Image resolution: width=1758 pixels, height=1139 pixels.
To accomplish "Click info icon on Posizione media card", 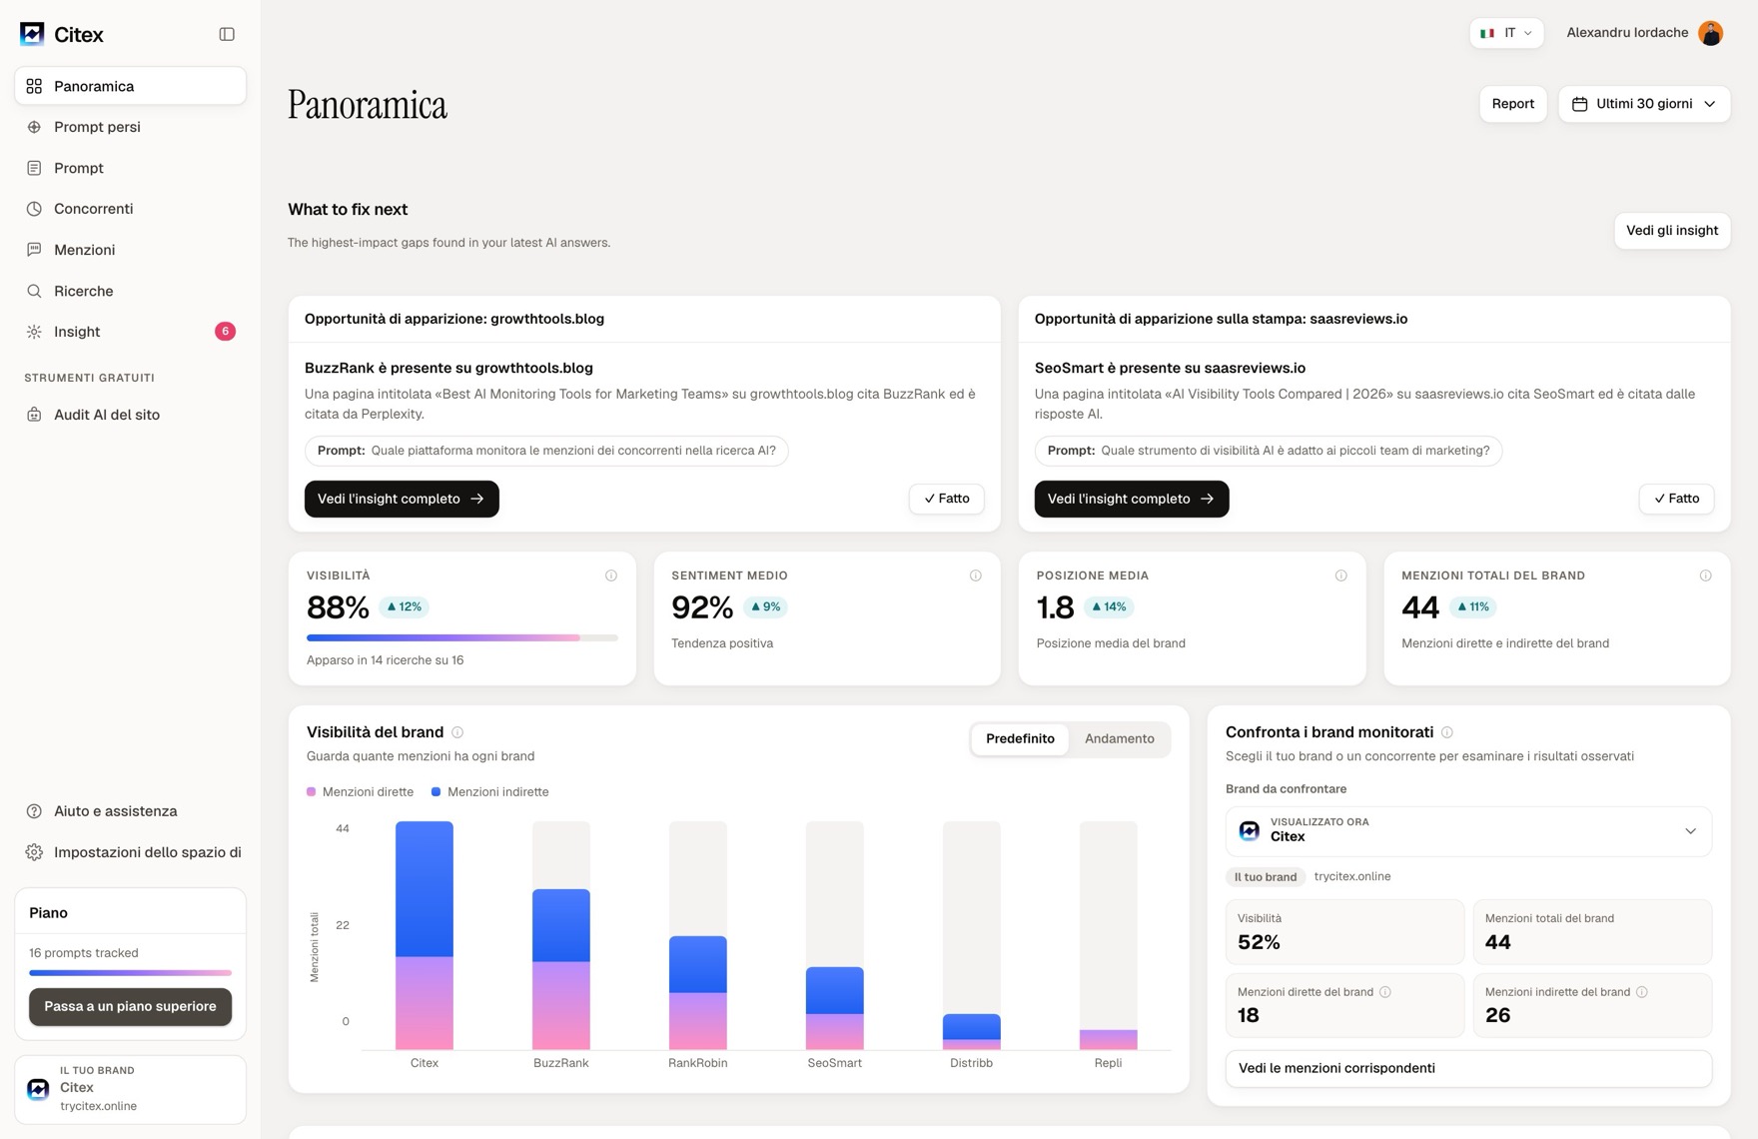I will point(1341,575).
